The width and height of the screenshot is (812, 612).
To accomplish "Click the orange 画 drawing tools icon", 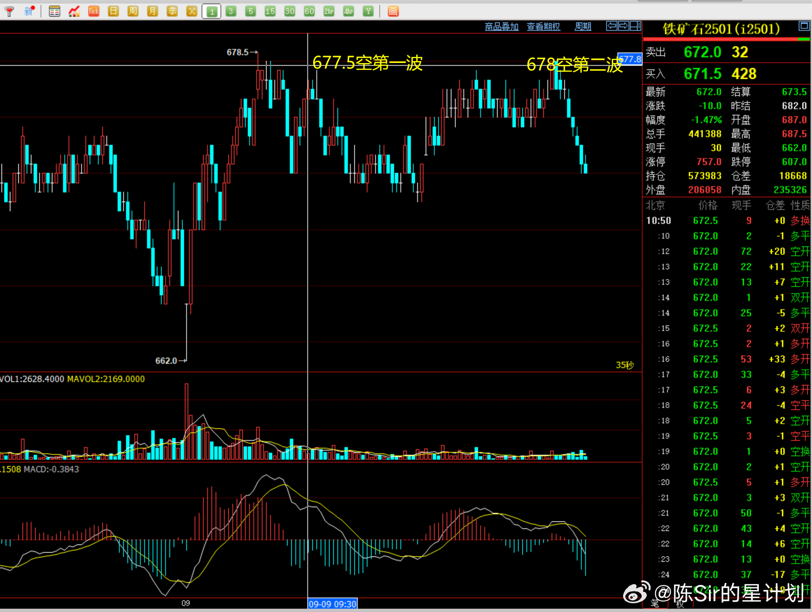I will (x=393, y=11).
